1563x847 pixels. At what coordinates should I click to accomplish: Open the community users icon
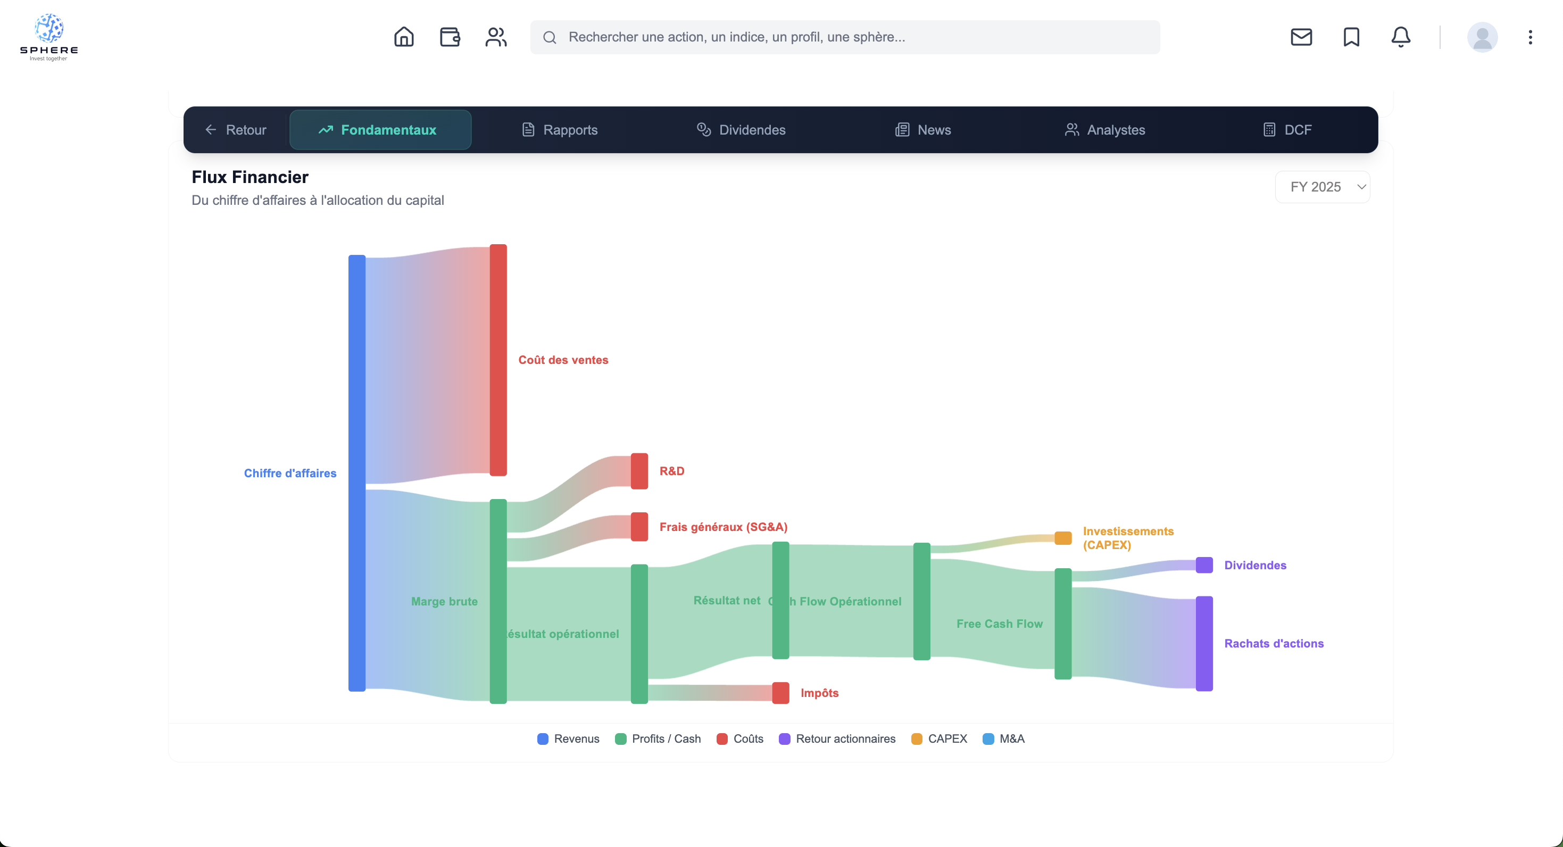(496, 37)
